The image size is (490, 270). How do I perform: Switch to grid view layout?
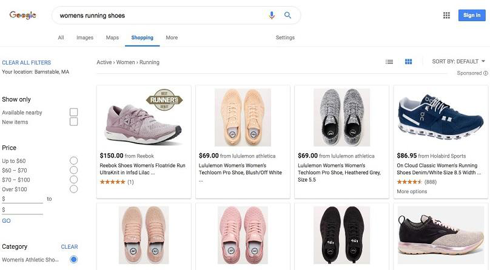click(x=408, y=62)
